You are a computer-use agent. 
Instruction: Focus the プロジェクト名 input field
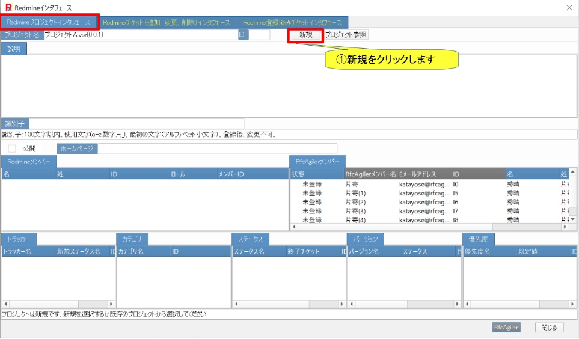click(141, 35)
